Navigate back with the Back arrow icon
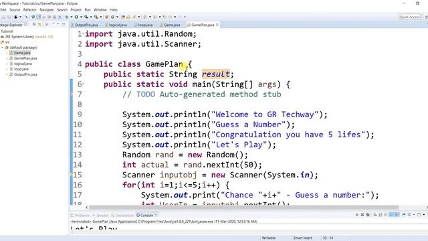Image resolution: width=428 pixels, height=241 pixels. [x=170, y=17]
